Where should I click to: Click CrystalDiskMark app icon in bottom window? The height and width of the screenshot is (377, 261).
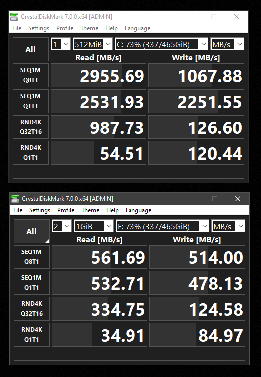(x=15, y=199)
